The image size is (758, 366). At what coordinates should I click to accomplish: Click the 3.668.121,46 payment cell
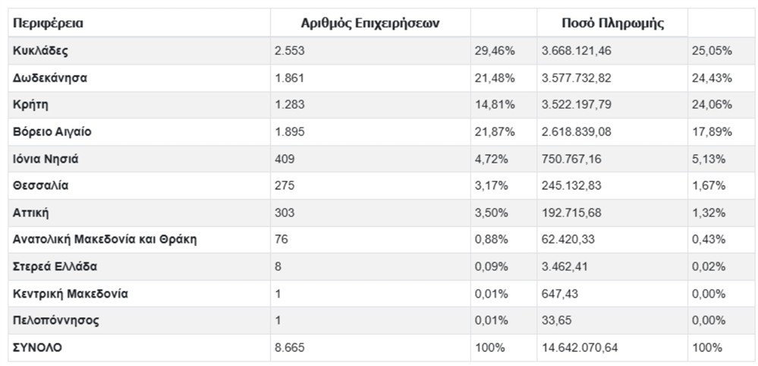pyautogui.click(x=576, y=51)
